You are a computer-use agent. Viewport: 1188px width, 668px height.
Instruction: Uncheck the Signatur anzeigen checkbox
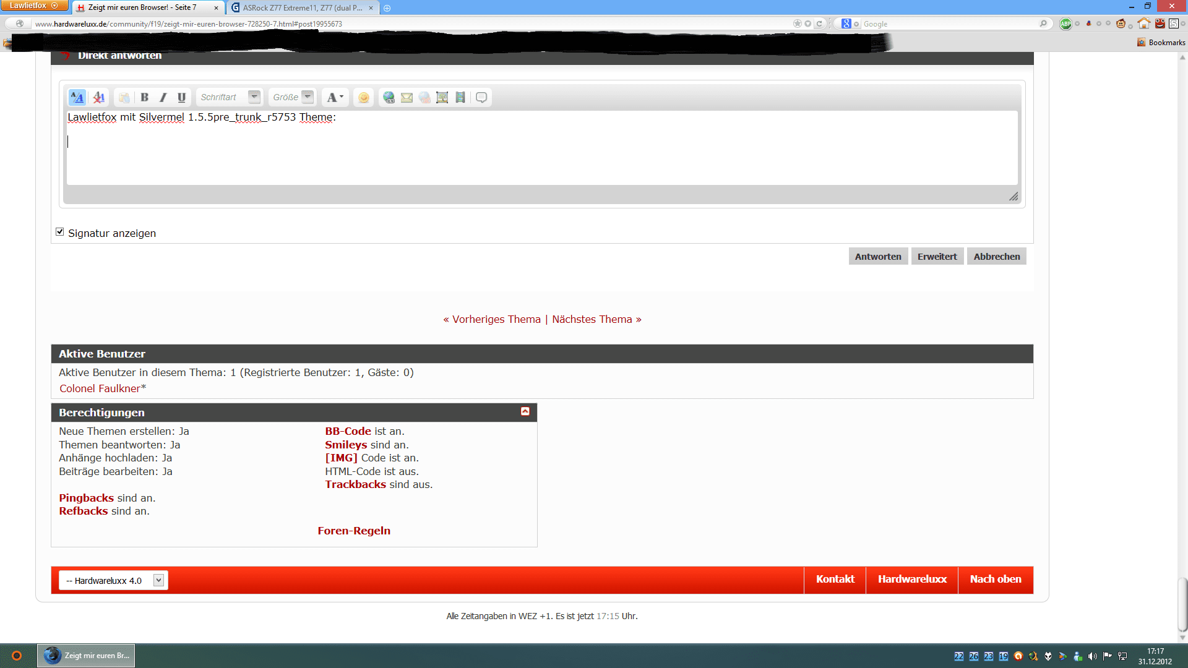coord(60,232)
